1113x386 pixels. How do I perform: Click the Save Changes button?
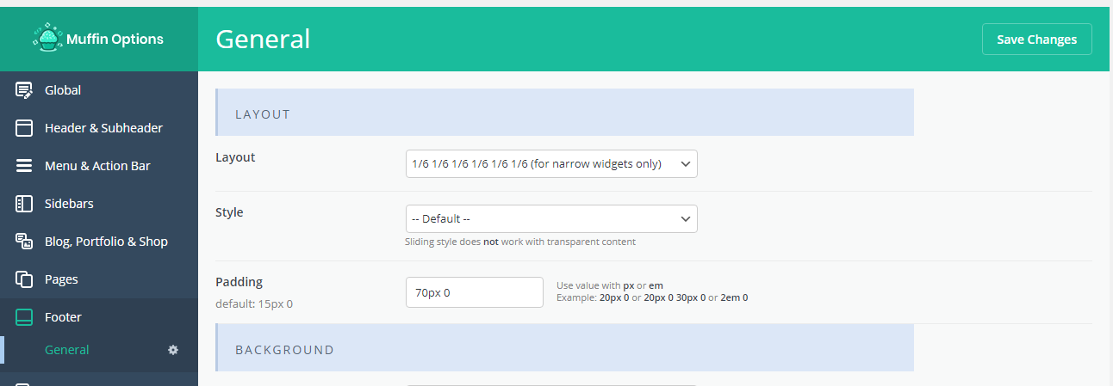(x=1037, y=40)
